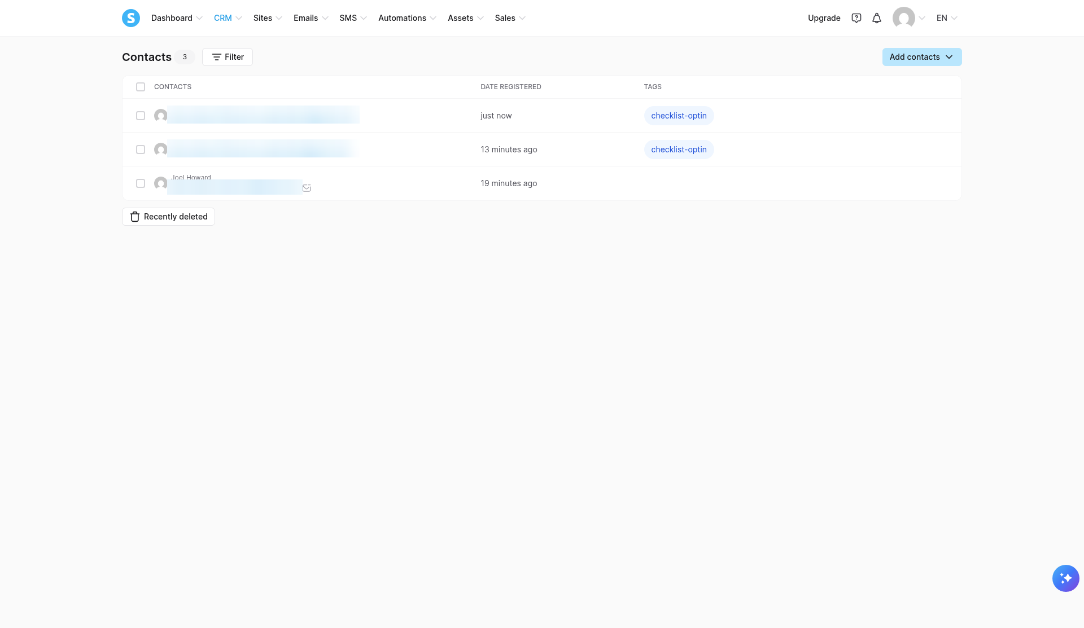
Task: Open the AI assistant sparkle button
Action: (1066, 578)
